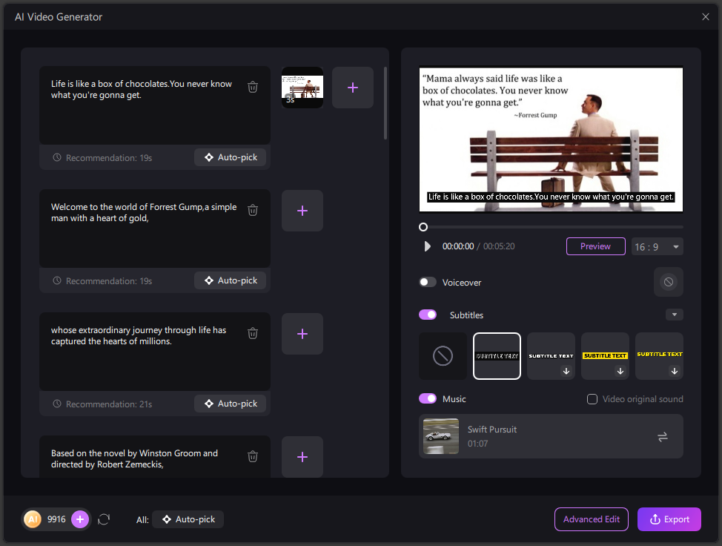Viewport: 722px width, 546px height.
Task: Click the video playback progress slider
Action: click(552, 227)
